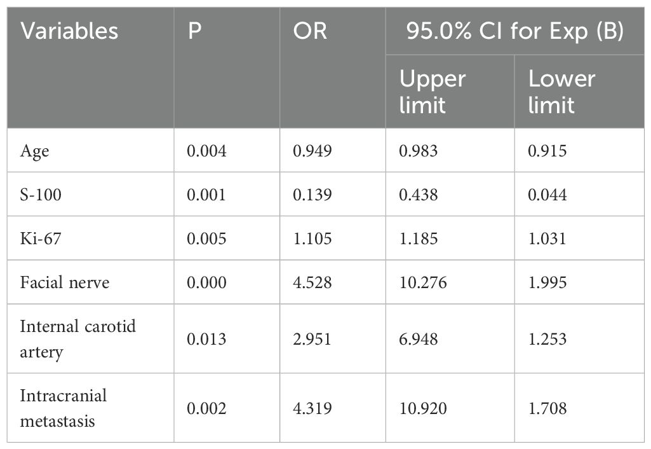Screen dimensions: 651x449
Task: Select the Intracranial metastasis row label
Action: [64, 408]
